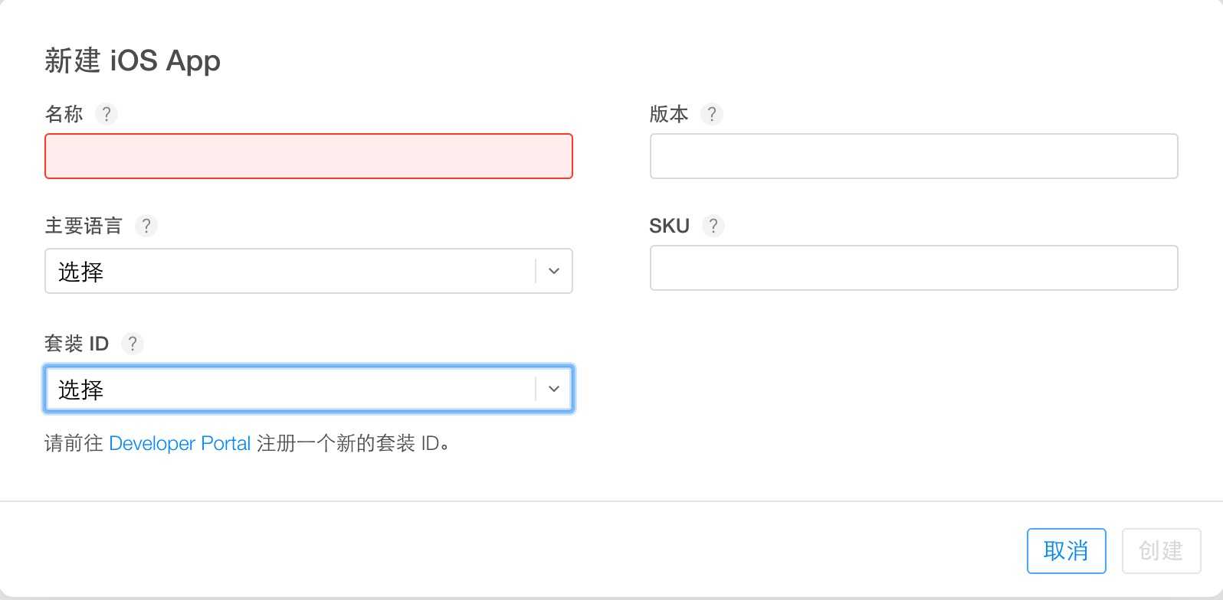Open the 主要语言 selection dropdown
1223x600 pixels.
coord(291,271)
